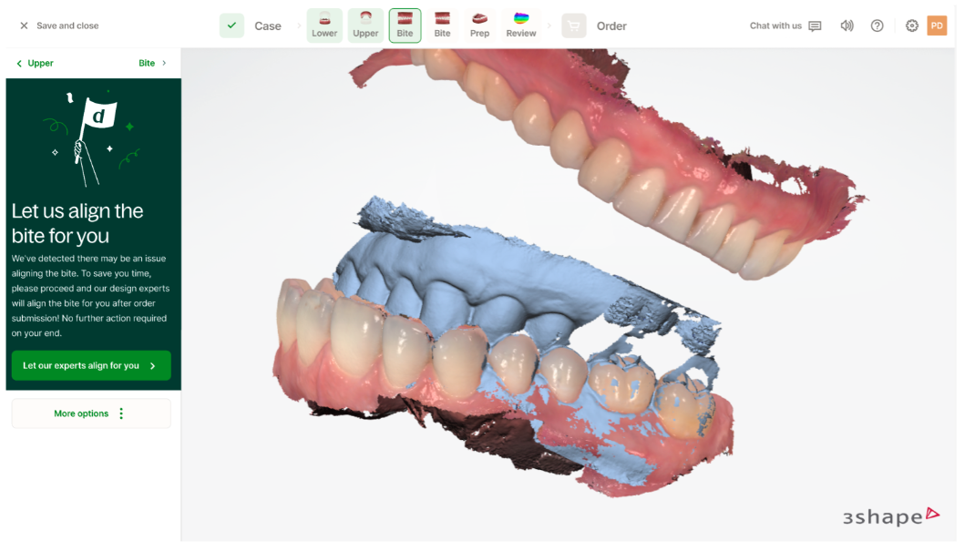Click Save and close
The height and width of the screenshot is (551, 965).
coord(59,26)
